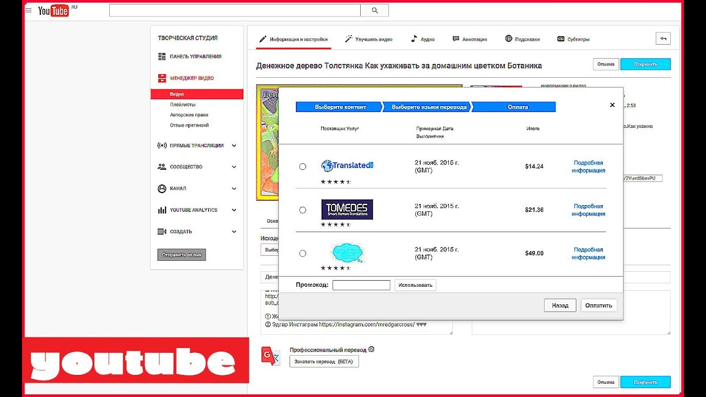Switch to the Подсказки tab

[x=522, y=39]
